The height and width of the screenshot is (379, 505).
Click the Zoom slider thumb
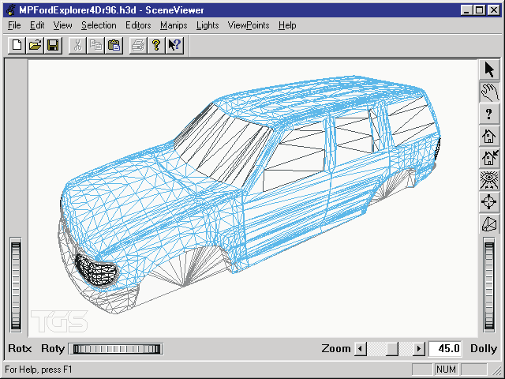pyautogui.click(x=392, y=349)
